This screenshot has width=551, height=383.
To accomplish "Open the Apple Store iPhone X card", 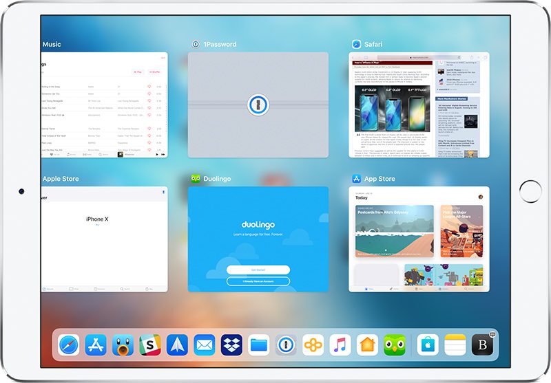I will (x=103, y=239).
